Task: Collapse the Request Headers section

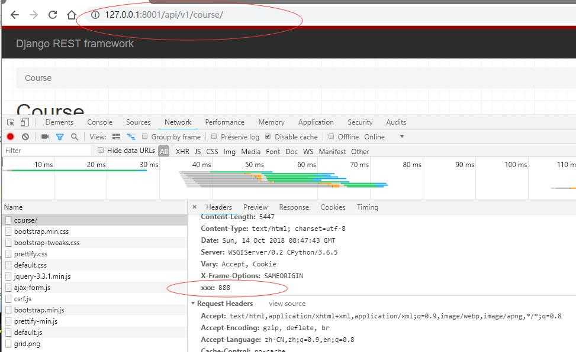Action: coord(193,303)
